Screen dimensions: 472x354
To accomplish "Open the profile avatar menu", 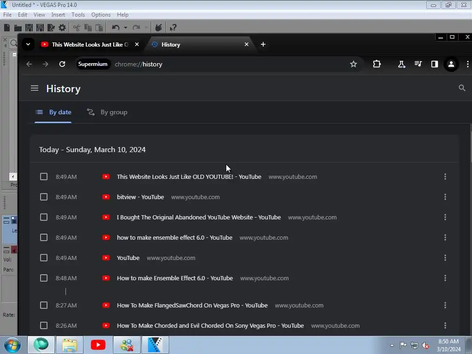I will pos(451,64).
